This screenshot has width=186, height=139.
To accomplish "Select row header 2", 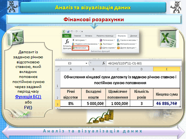I will click(58, 94).
